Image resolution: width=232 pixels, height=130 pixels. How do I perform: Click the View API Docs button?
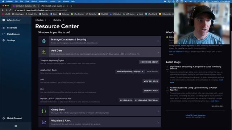click(151, 81)
